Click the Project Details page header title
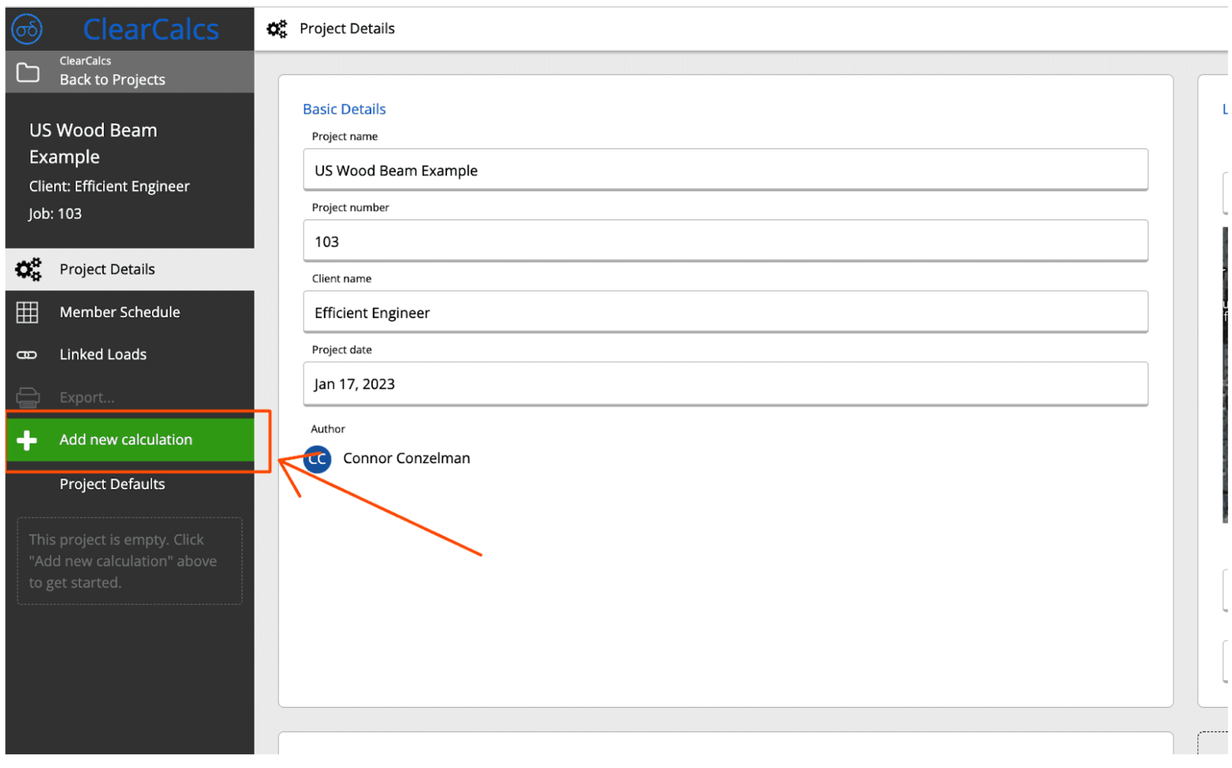This screenshot has width=1232, height=768. click(x=347, y=29)
